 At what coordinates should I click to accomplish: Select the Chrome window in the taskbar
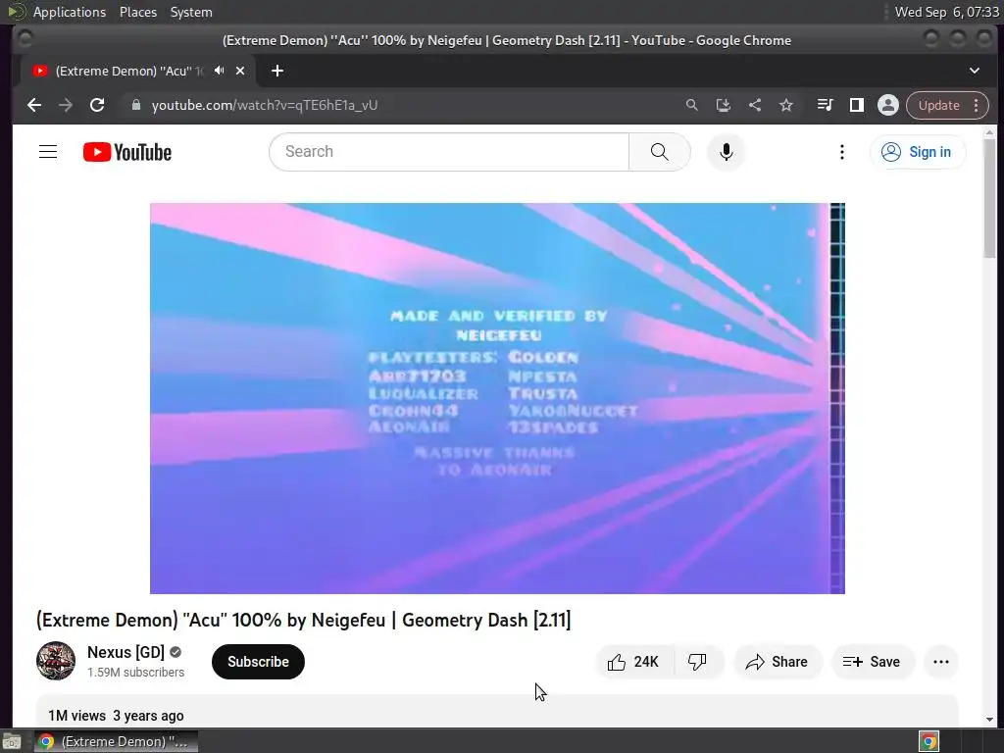coord(116,741)
